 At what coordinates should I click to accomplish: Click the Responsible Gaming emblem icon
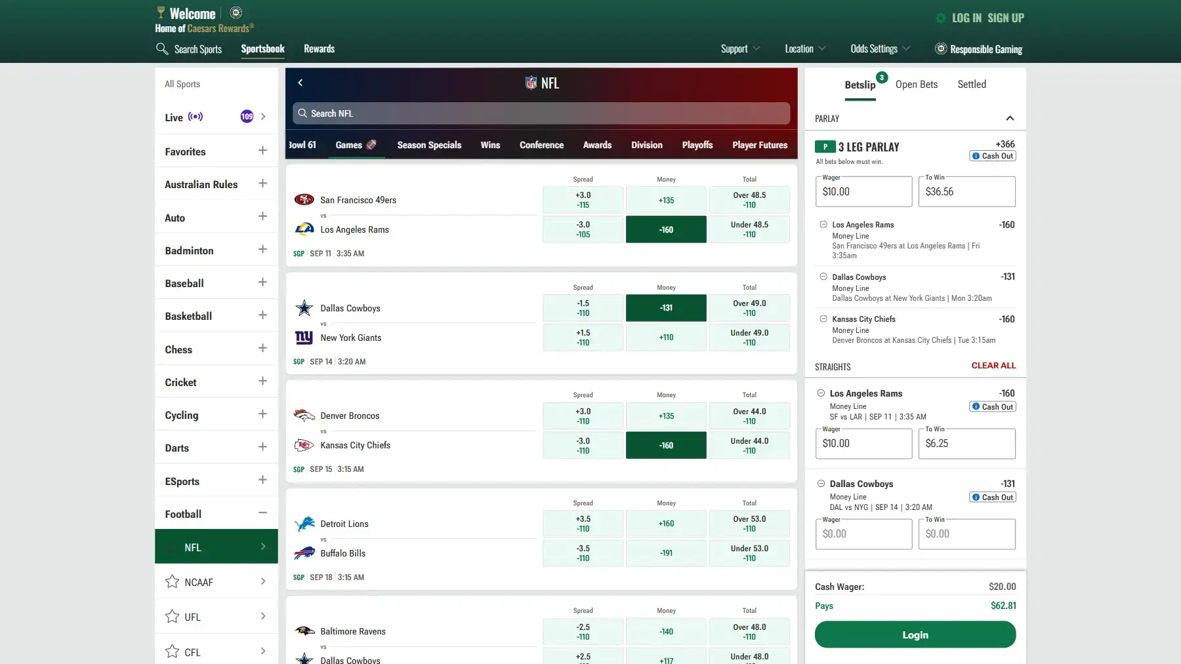[x=941, y=49]
